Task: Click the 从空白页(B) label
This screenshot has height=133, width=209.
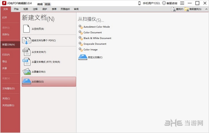Action: tap(38, 29)
